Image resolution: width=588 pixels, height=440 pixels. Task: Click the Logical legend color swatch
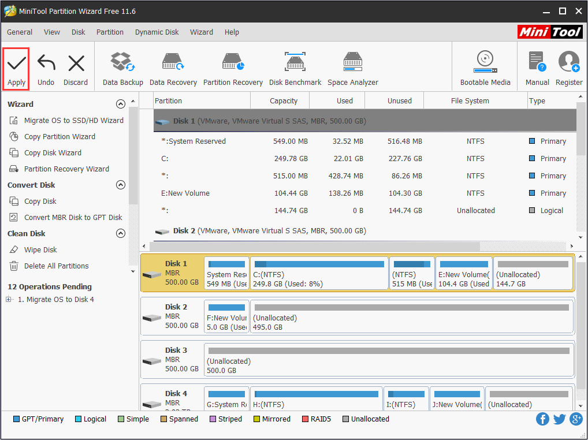coord(78,419)
